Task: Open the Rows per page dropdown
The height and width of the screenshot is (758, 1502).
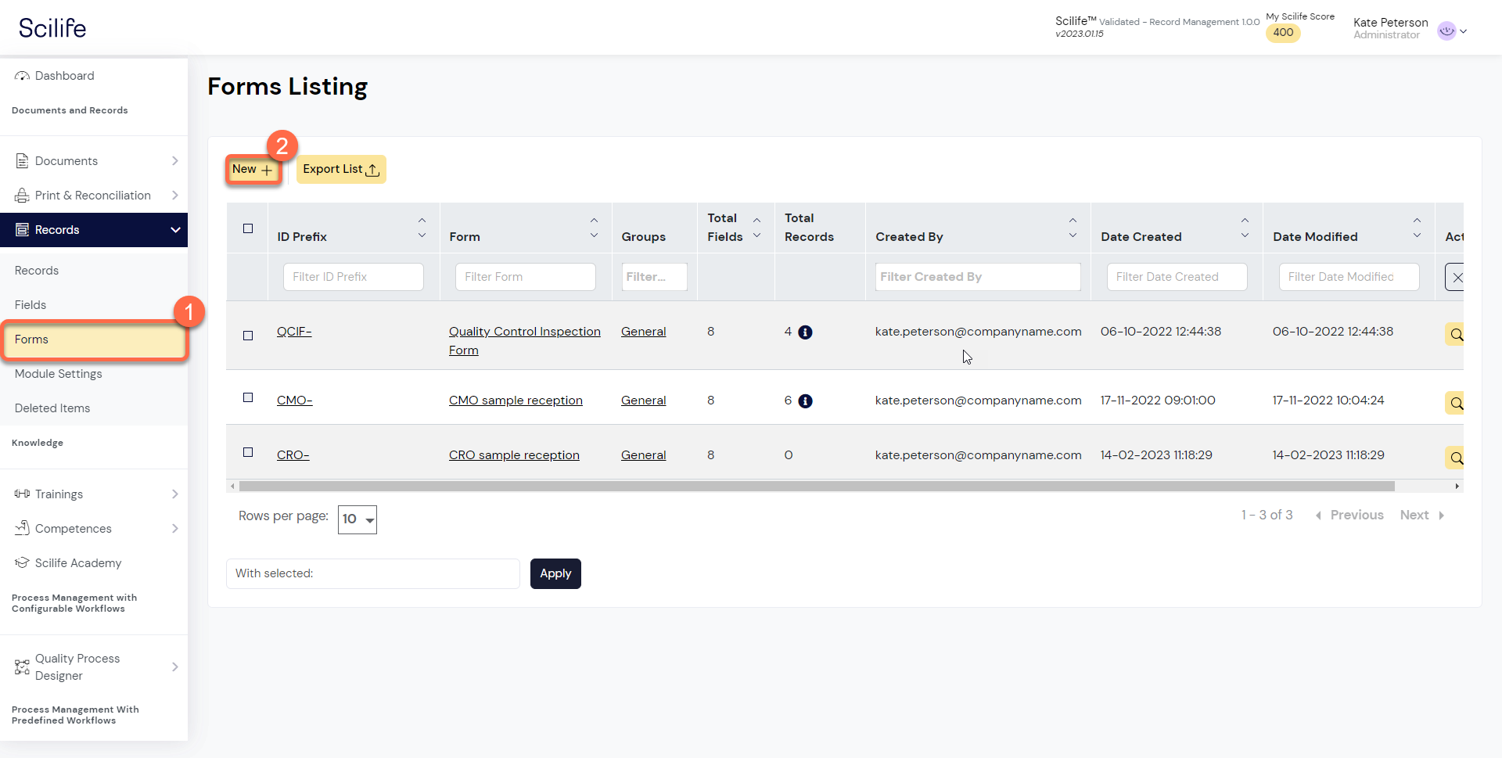Action: [358, 519]
